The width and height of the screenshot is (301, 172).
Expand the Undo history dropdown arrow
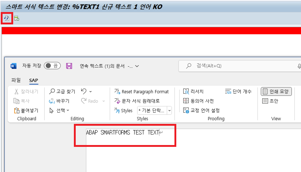(x=91, y=91)
